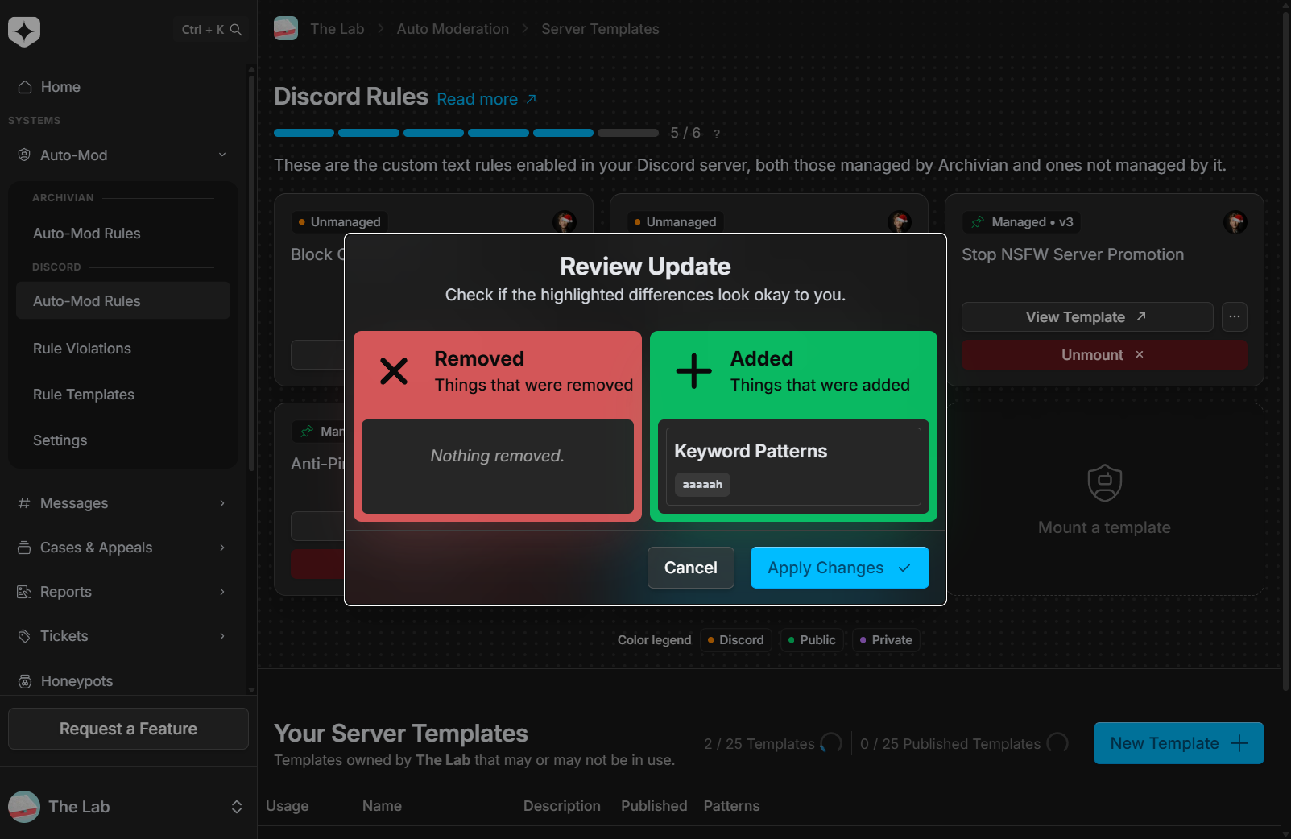Open Rule Violations page
The image size is (1291, 839).
pyautogui.click(x=82, y=349)
